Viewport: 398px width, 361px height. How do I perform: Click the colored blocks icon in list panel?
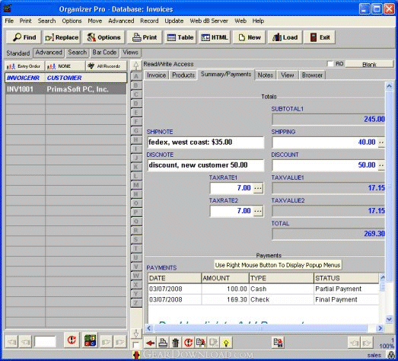90,340
